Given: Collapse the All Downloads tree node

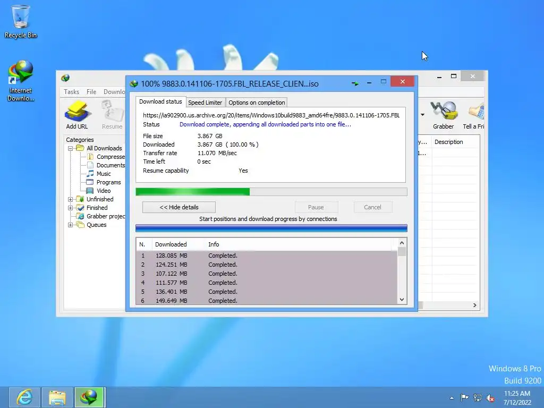Looking at the screenshot, I should click(x=71, y=149).
